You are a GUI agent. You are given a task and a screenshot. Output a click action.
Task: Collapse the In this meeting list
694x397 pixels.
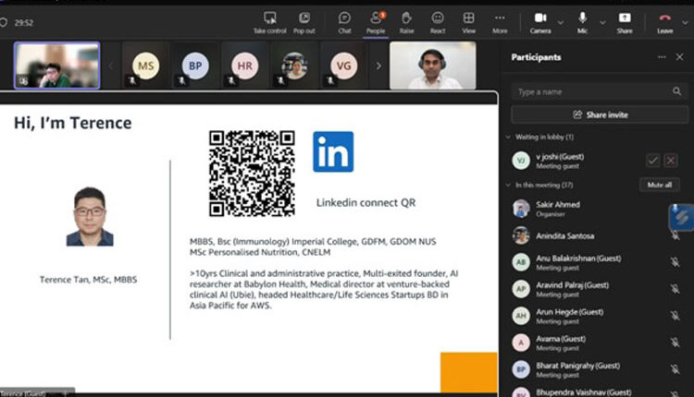[508, 185]
